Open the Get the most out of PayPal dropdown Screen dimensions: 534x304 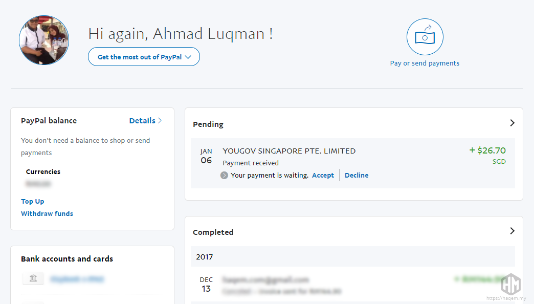click(144, 57)
